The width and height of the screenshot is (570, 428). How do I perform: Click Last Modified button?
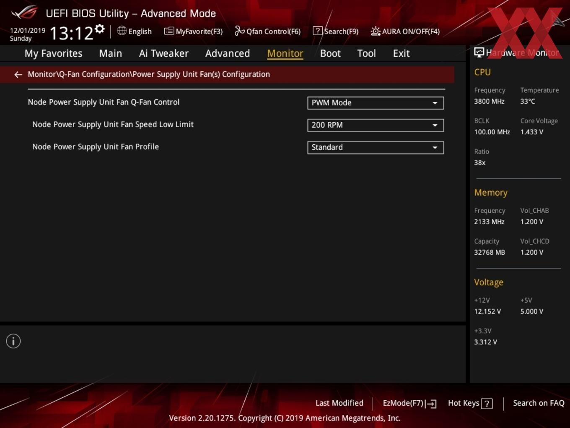[x=339, y=403]
